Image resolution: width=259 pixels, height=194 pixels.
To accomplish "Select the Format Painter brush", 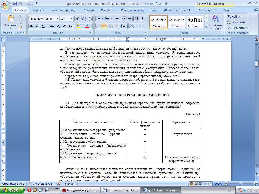I will (20, 28).
